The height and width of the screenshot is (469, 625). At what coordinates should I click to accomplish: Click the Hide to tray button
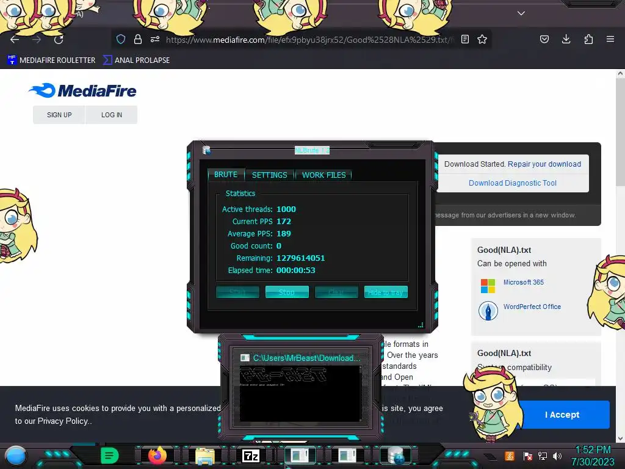(386, 292)
